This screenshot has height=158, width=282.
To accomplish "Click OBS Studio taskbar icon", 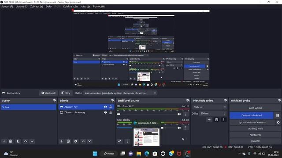I will pos(187,154).
